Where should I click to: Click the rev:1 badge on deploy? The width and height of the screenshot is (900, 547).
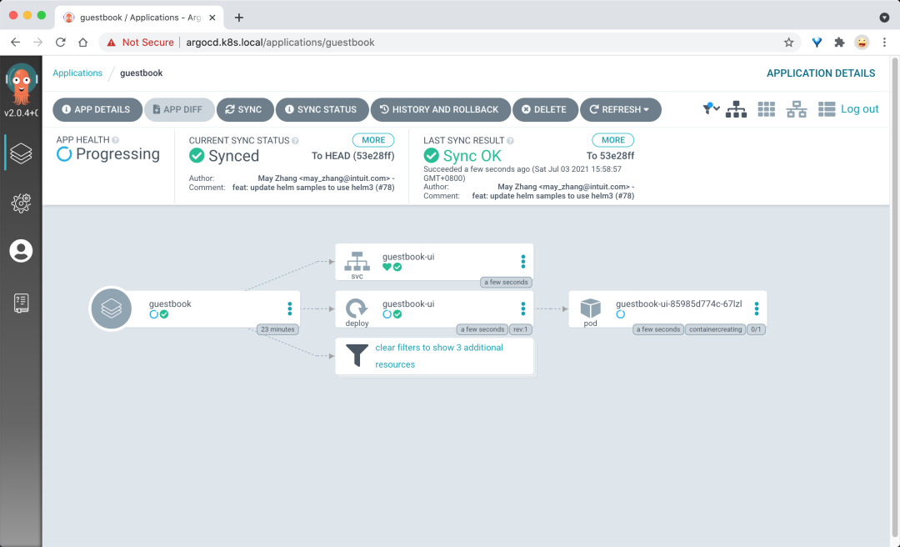pyautogui.click(x=520, y=329)
